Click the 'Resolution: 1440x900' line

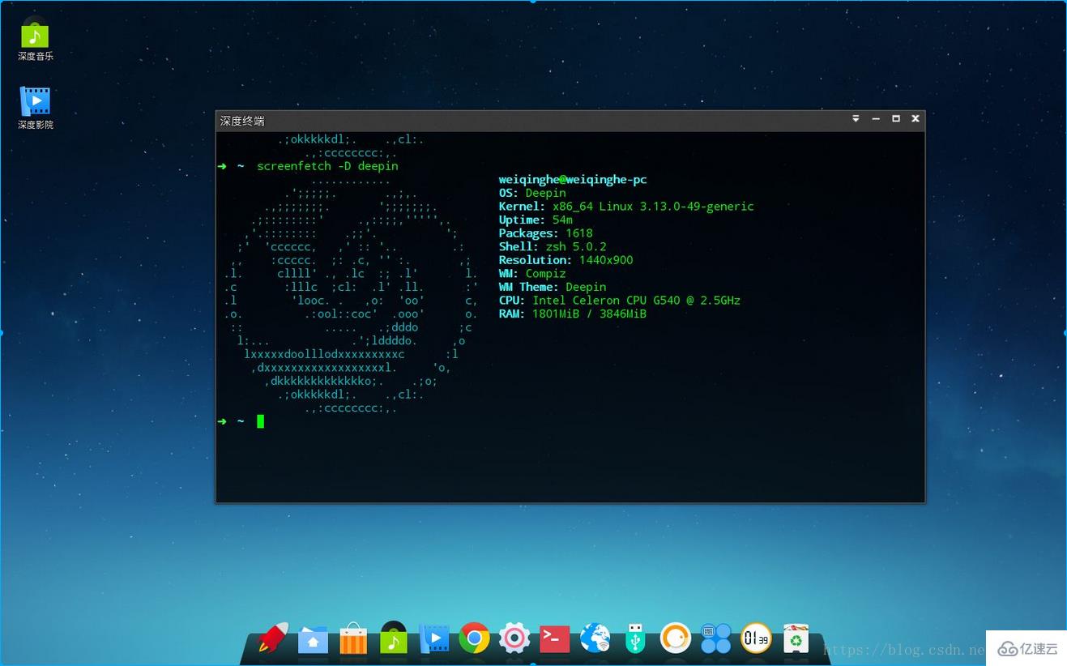click(566, 260)
